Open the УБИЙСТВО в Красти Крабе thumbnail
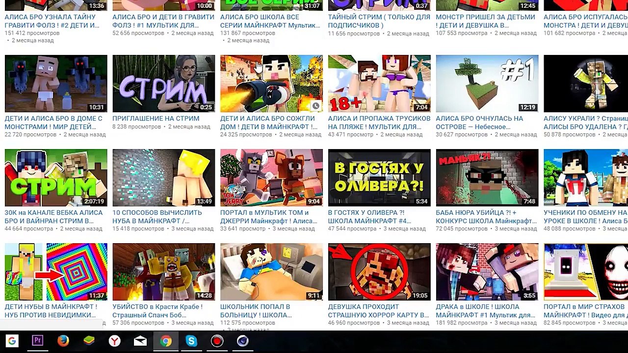 pos(163,272)
